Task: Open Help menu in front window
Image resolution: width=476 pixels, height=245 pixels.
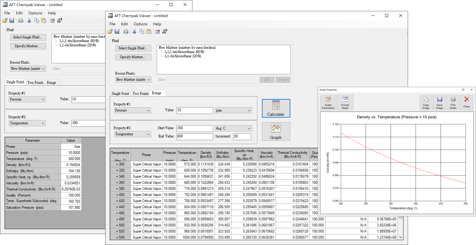Action: coord(157,24)
